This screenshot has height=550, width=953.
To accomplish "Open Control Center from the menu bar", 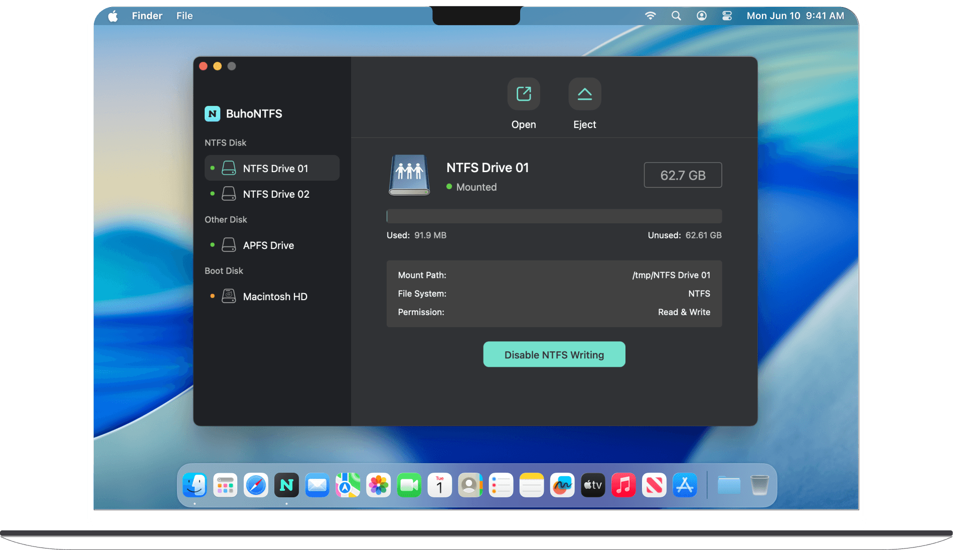I will coord(726,16).
